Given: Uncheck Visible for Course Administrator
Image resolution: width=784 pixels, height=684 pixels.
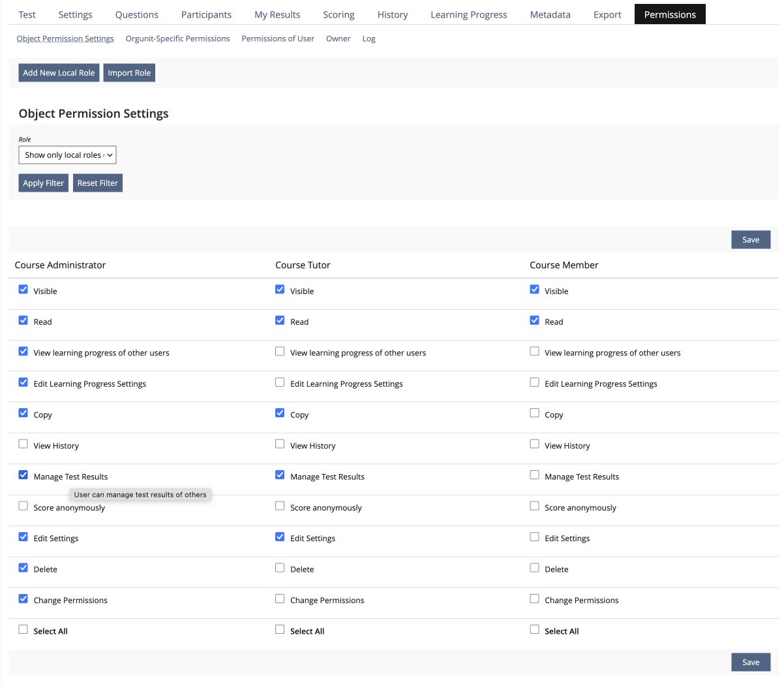Looking at the screenshot, I should [x=23, y=290].
